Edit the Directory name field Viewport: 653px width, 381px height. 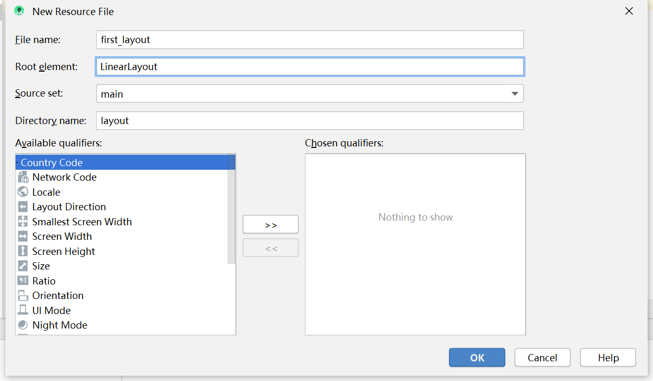(x=310, y=120)
